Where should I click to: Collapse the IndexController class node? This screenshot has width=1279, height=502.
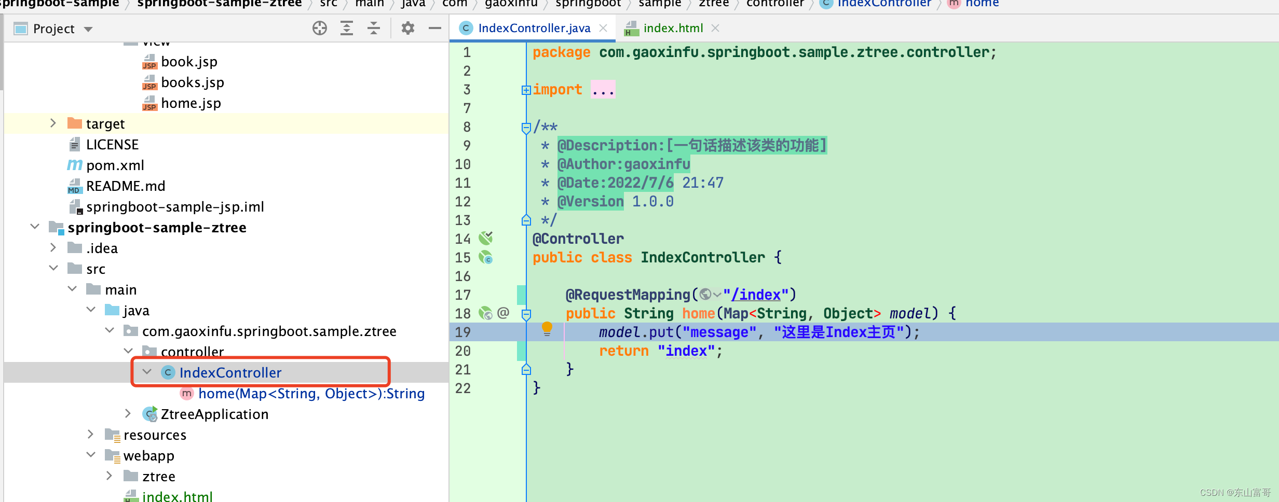147,372
